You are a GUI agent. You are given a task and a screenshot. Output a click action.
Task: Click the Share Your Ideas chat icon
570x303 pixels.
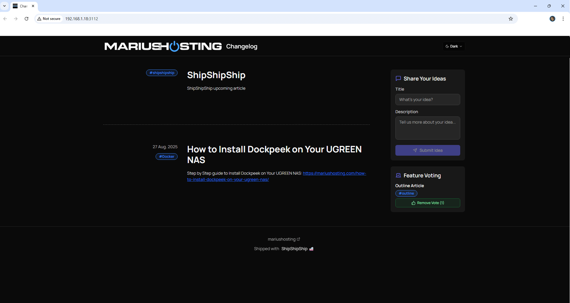[x=398, y=78]
